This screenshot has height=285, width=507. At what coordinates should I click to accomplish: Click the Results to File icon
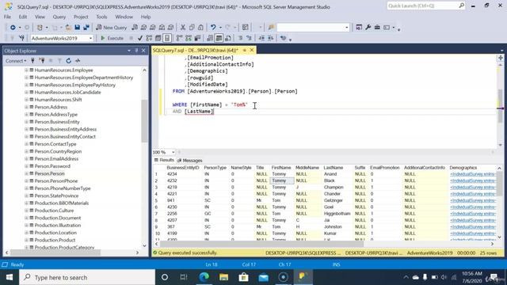tap(228, 38)
